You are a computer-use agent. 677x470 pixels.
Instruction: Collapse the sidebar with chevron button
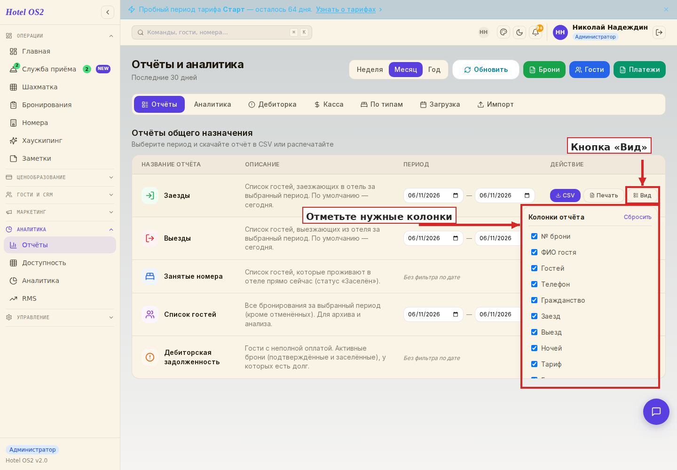pyautogui.click(x=108, y=12)
